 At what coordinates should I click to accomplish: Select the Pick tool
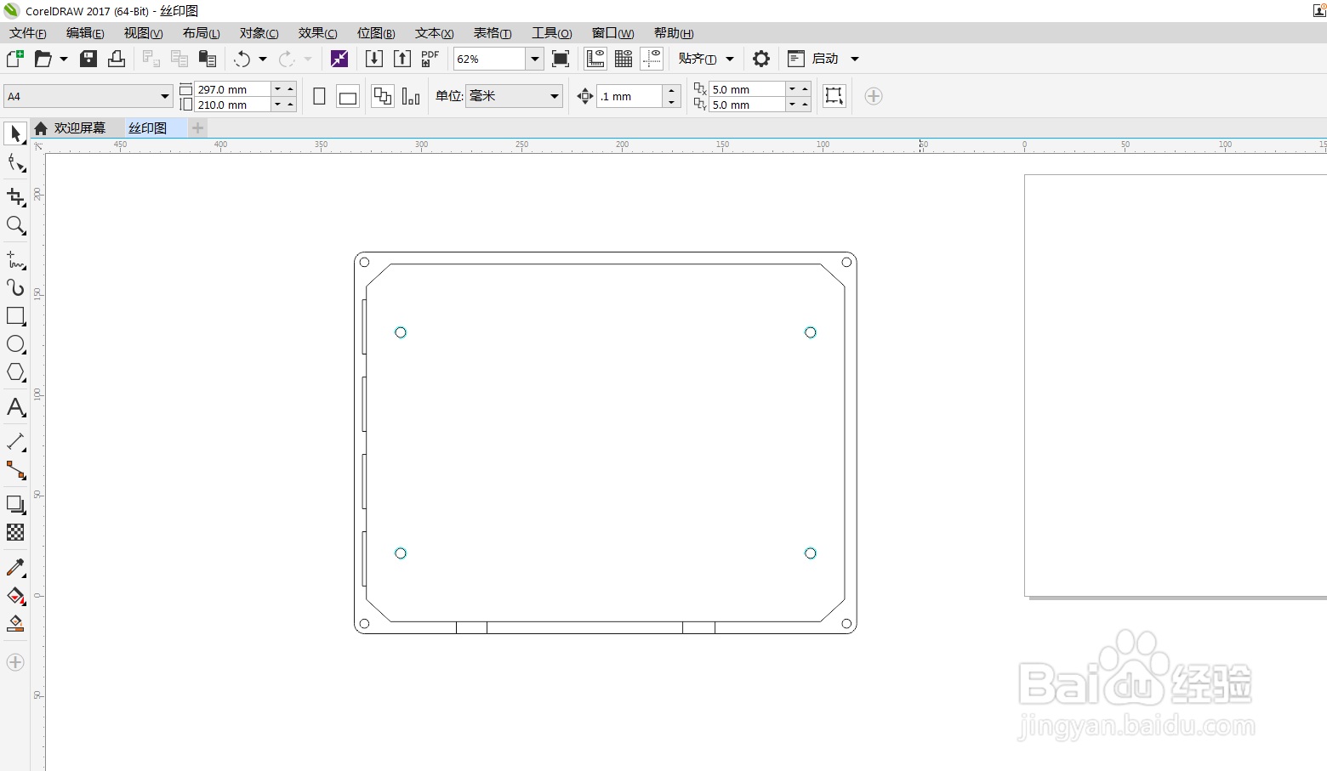(15, 133)
